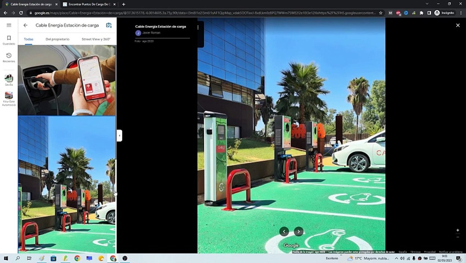466x263 pixels.
Task: Open the three-dot photo options menu
Action: (x=198, y=27)
